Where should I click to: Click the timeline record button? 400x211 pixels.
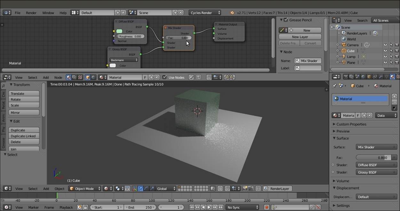point(267,207)
